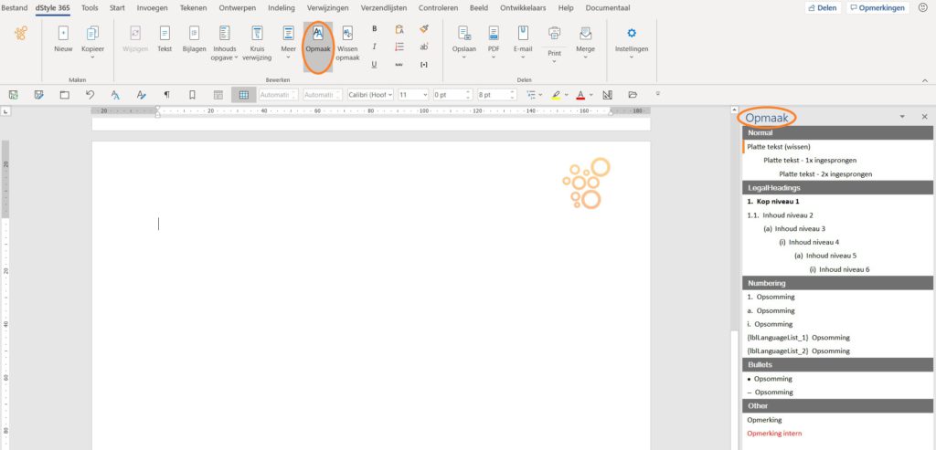Toggle paragraph marks pilcrow icon

click(166, 94)
